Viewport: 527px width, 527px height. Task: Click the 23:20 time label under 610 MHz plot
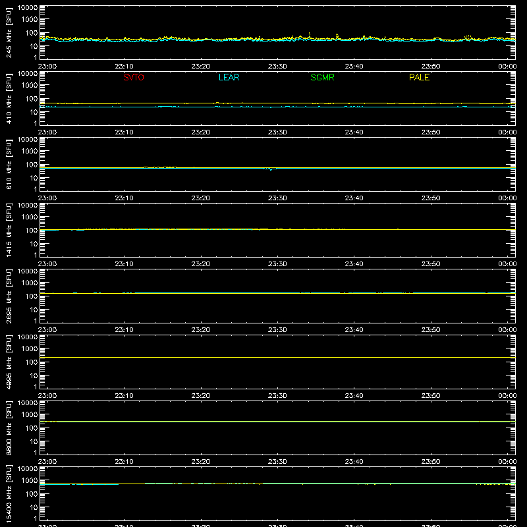pos(201,198)
